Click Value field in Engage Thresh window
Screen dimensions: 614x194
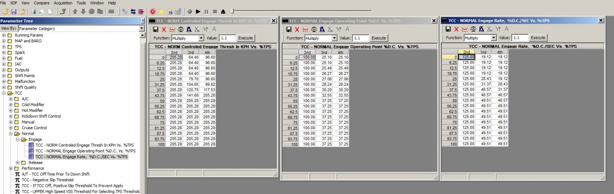[x=227, y=38]
